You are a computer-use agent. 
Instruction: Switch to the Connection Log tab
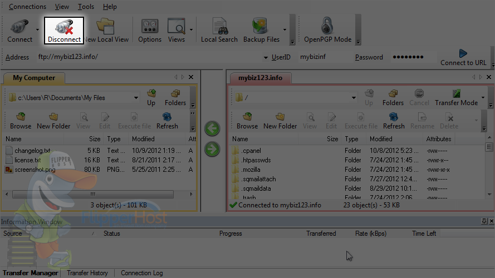(142, 273)
